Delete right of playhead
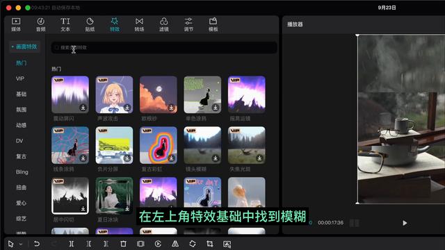The width and height of the screenshot is (445, 250). [106, 244]
